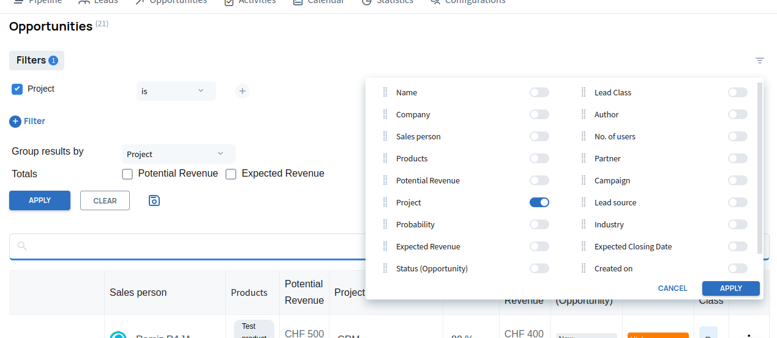The height and width of the screenshot is (338, 777).
Task: Click the filter lines icon at top right
Action: coord(760,61)
